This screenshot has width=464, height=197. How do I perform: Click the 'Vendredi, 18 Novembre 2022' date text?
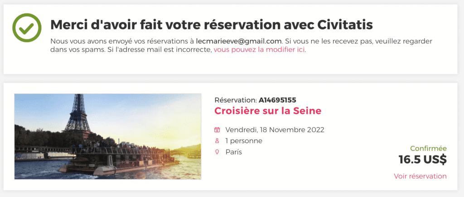(275, 130)
